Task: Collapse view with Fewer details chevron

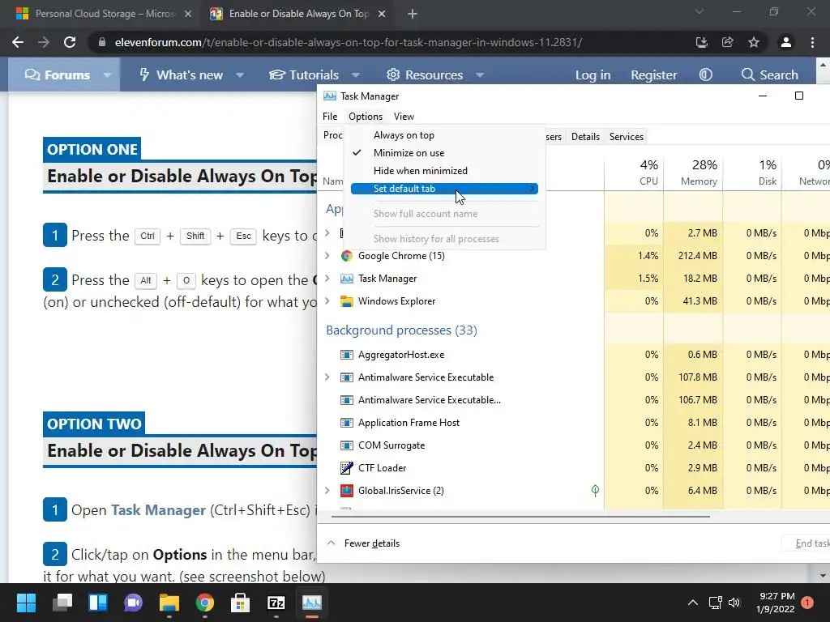Action: point(332,543)
